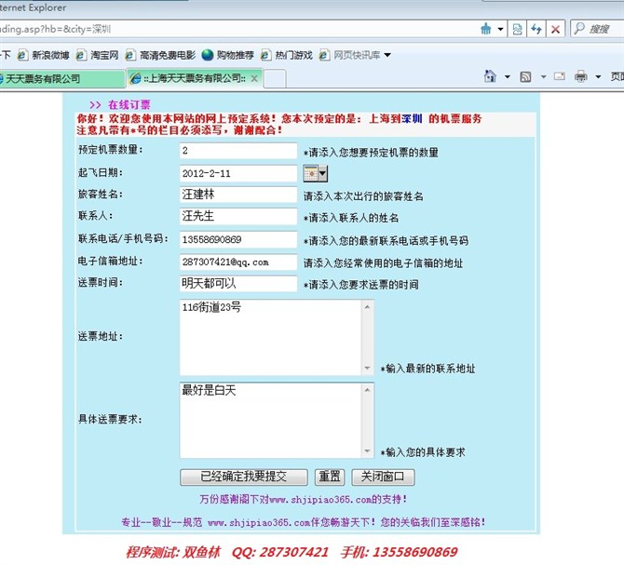Open 购物推荐 favorites link
The image size is (624, 565).
click(228, 55)
